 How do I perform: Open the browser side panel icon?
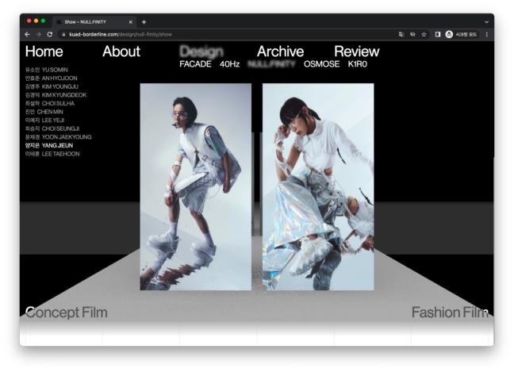[438, 35]
